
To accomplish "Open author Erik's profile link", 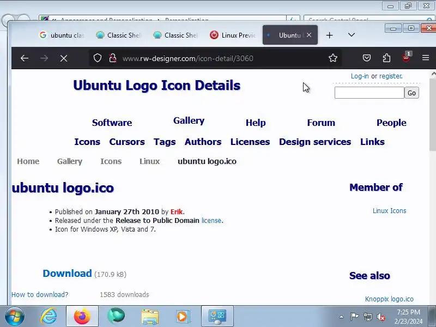I will pyautogui.click(x=177, y=212).
